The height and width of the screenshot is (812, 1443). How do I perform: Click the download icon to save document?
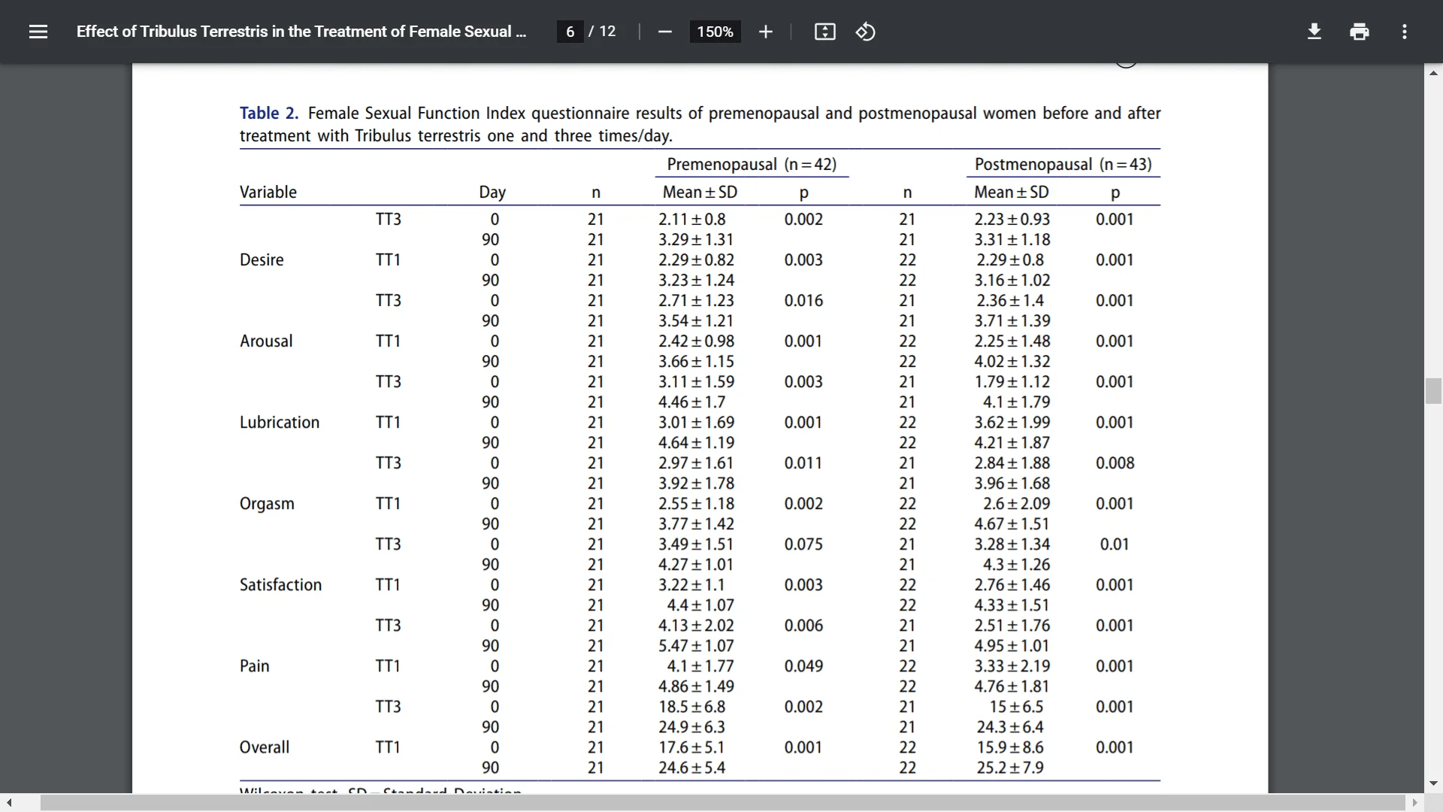point(1314,31)
